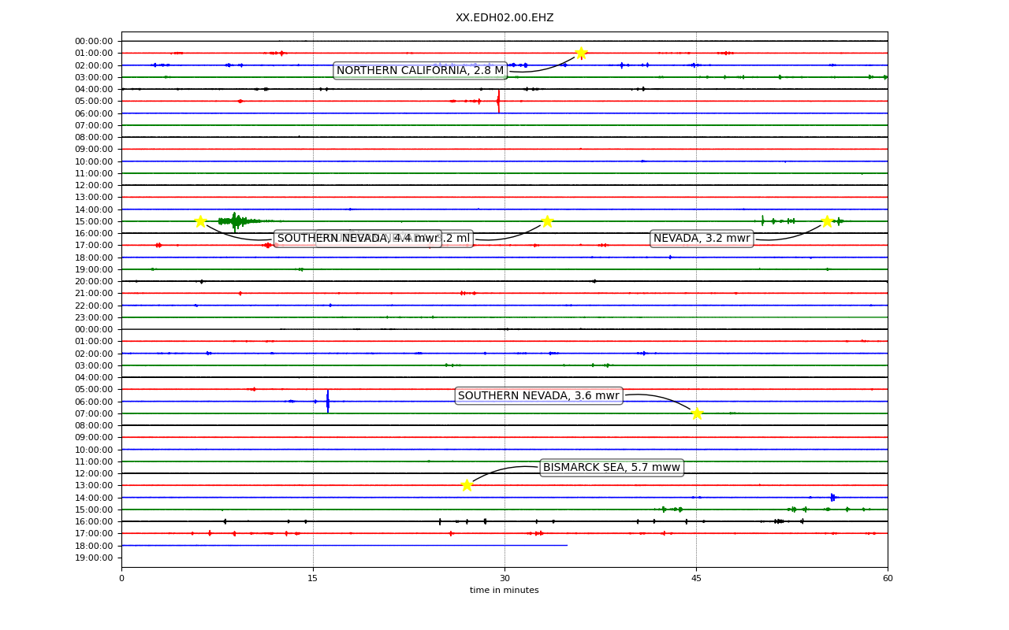1009x630 pixels.
Task: Click the 45 tick on the time axis
Action: click(x=696, y=579)
